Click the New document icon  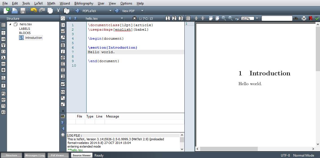pos(6,11)
